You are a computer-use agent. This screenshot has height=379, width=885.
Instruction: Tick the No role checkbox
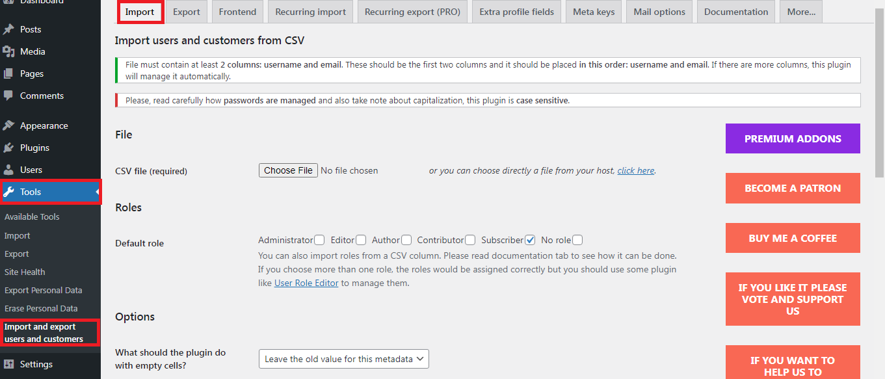[x=577, y=240]
